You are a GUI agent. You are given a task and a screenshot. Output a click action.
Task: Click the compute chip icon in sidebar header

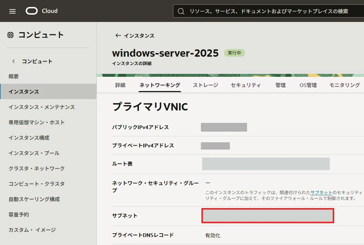pyautogui.click(x=10, y=35)
